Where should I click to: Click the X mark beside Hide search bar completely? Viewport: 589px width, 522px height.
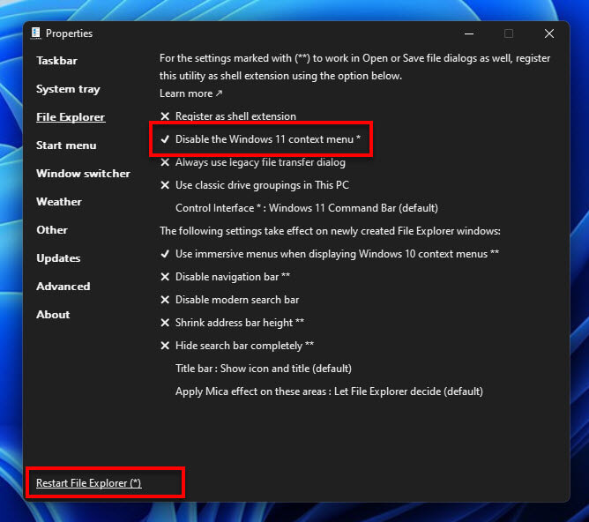(165, 346)
